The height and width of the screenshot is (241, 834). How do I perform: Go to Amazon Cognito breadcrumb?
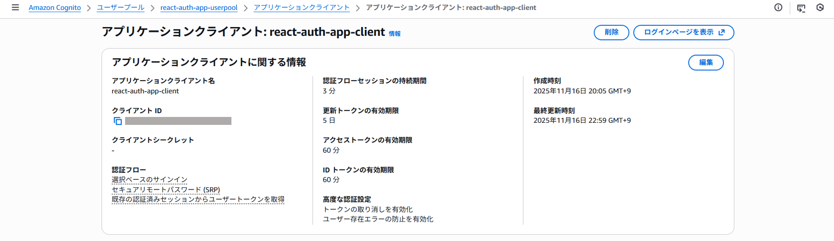tap(55, 7)
